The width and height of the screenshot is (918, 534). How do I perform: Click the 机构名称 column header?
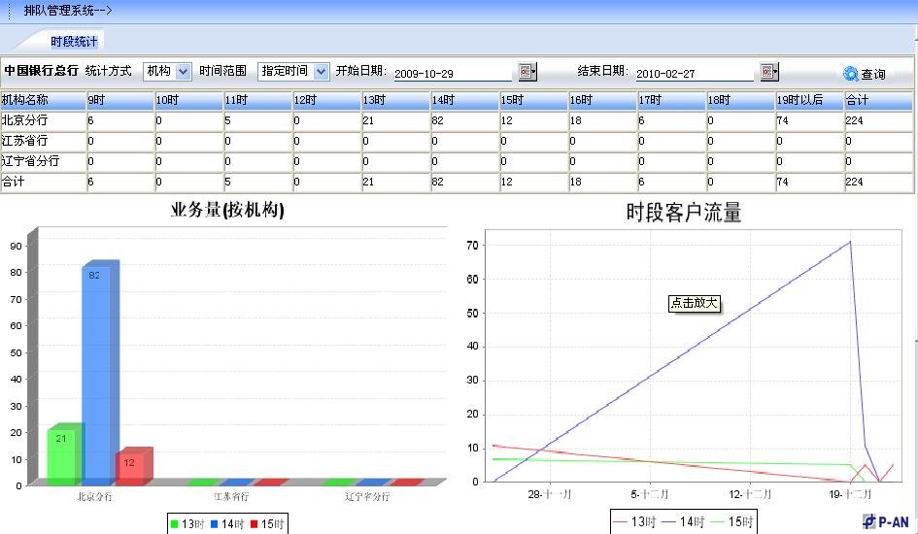pyautogui.click(x=43, y=100)
